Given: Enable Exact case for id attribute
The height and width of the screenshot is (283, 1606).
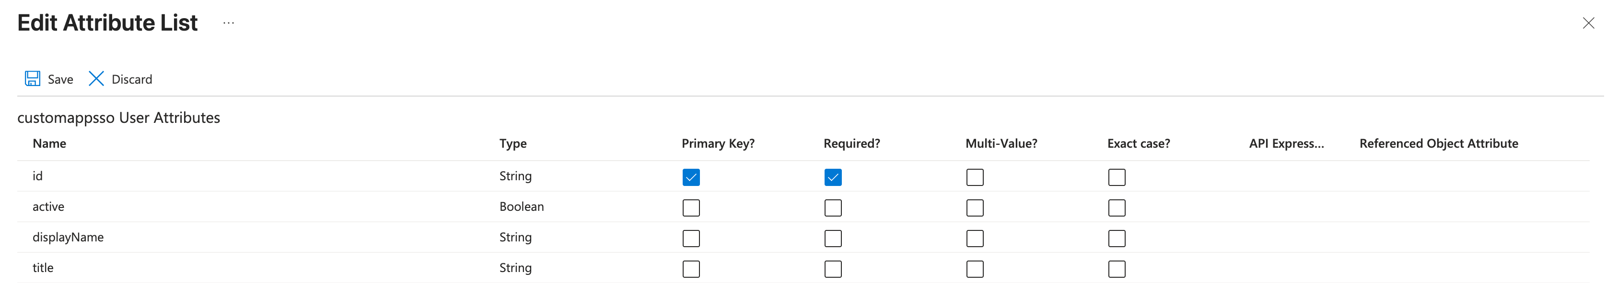Looking at the screenshot, I should [1117, 177].
